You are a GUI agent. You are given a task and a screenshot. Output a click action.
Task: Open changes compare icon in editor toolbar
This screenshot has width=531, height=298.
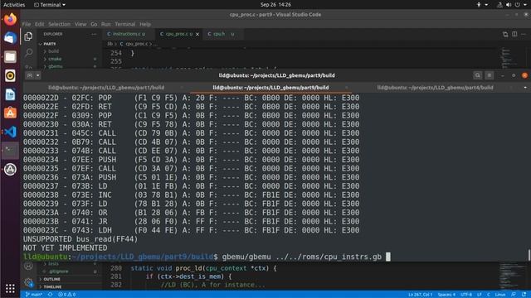coord(505,34)
